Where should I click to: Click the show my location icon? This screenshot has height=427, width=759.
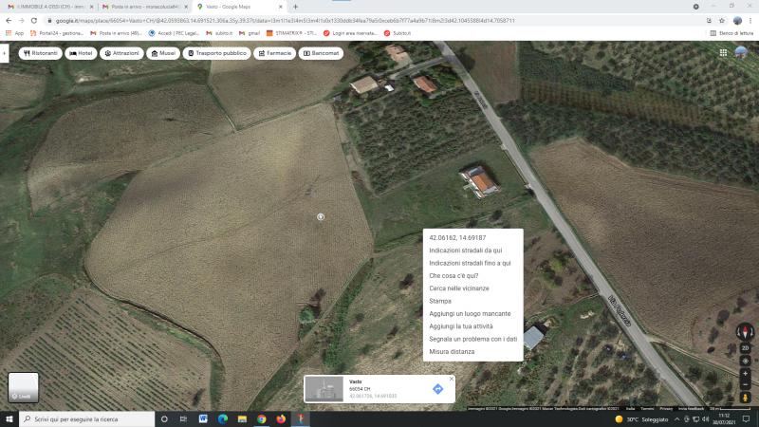pyautogui.click(x=745, y=361)
